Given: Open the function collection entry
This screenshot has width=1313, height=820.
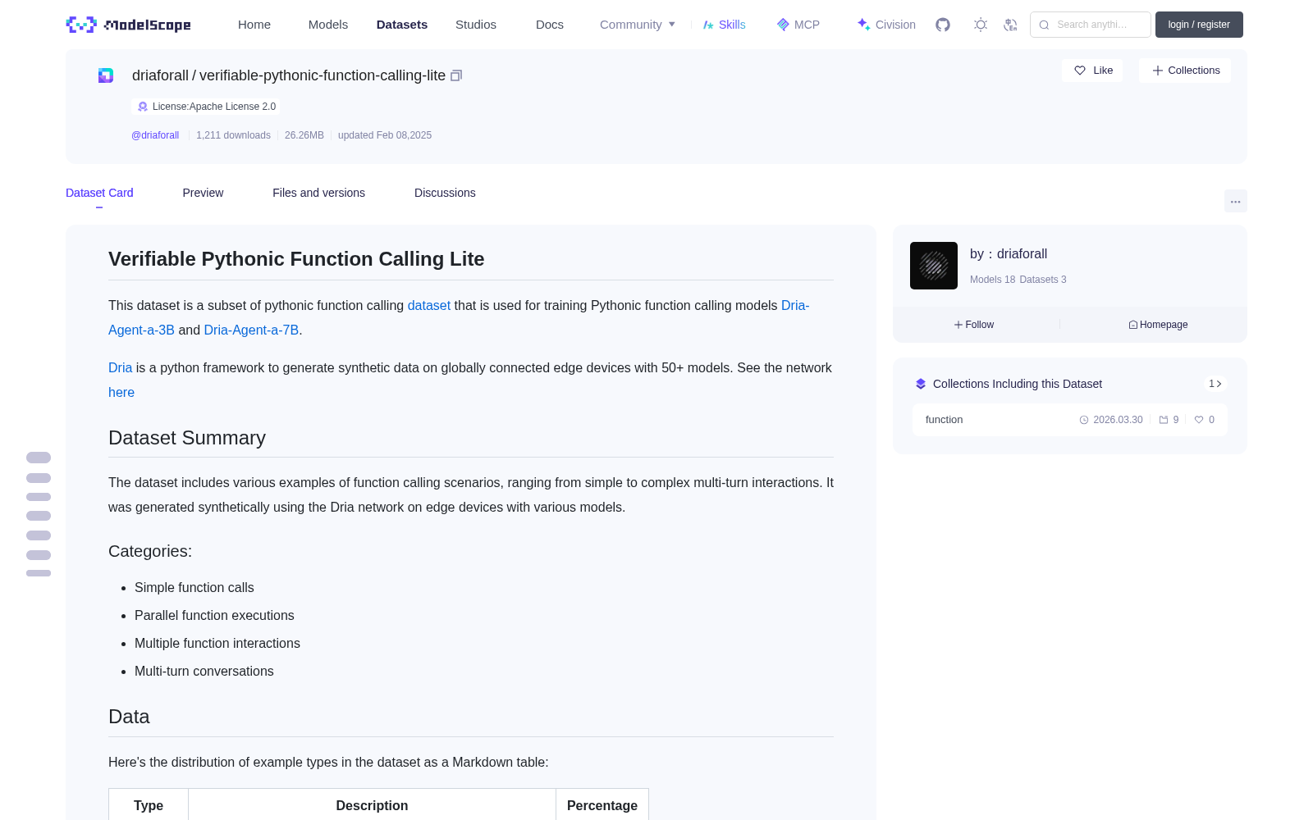Looking at the screenshot, I should click(x=1070, y=420).
